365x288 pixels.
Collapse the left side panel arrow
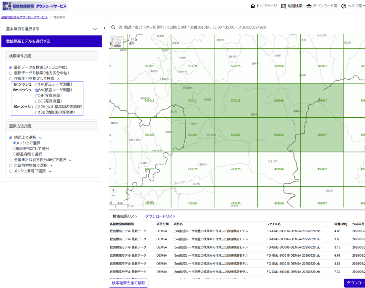point(104,28)
